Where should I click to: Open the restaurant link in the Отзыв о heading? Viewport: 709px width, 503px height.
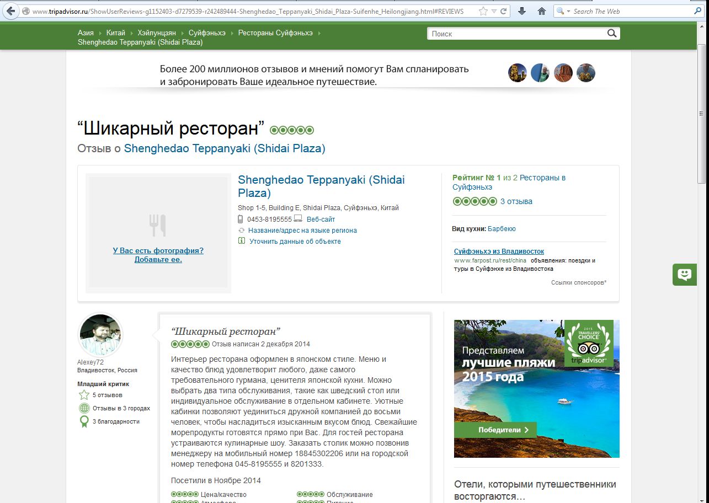point(225,148)
